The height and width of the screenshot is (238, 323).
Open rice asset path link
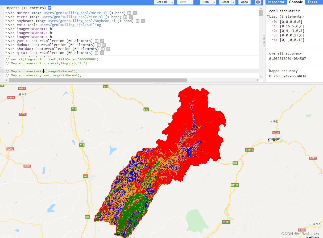point(72,17)
